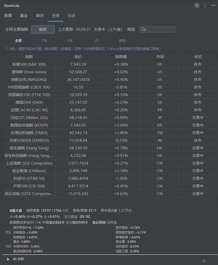Select the 印度SENSEX row
The image size is (218, 265).
(x=110, y=140)
